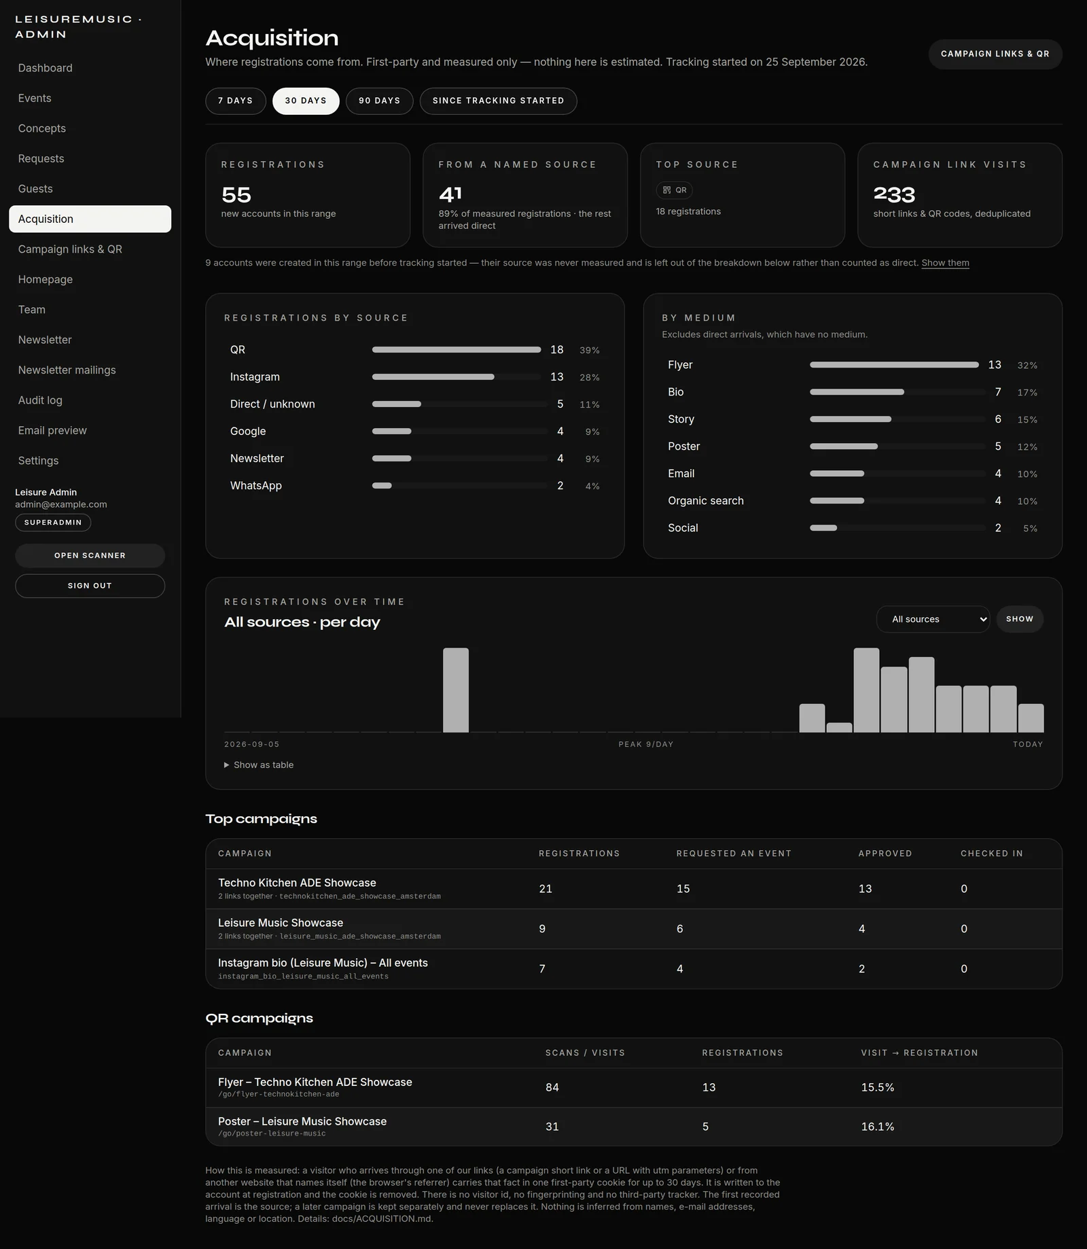
Task: Click the Flyer medium progress bar
Action: tap(894, 365)
